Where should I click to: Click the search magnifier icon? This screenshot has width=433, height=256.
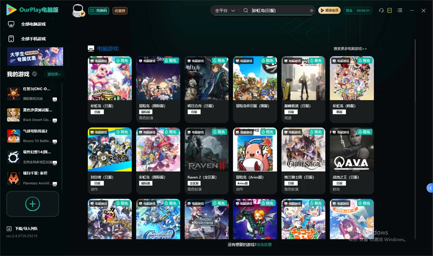(x=246, y=10)
